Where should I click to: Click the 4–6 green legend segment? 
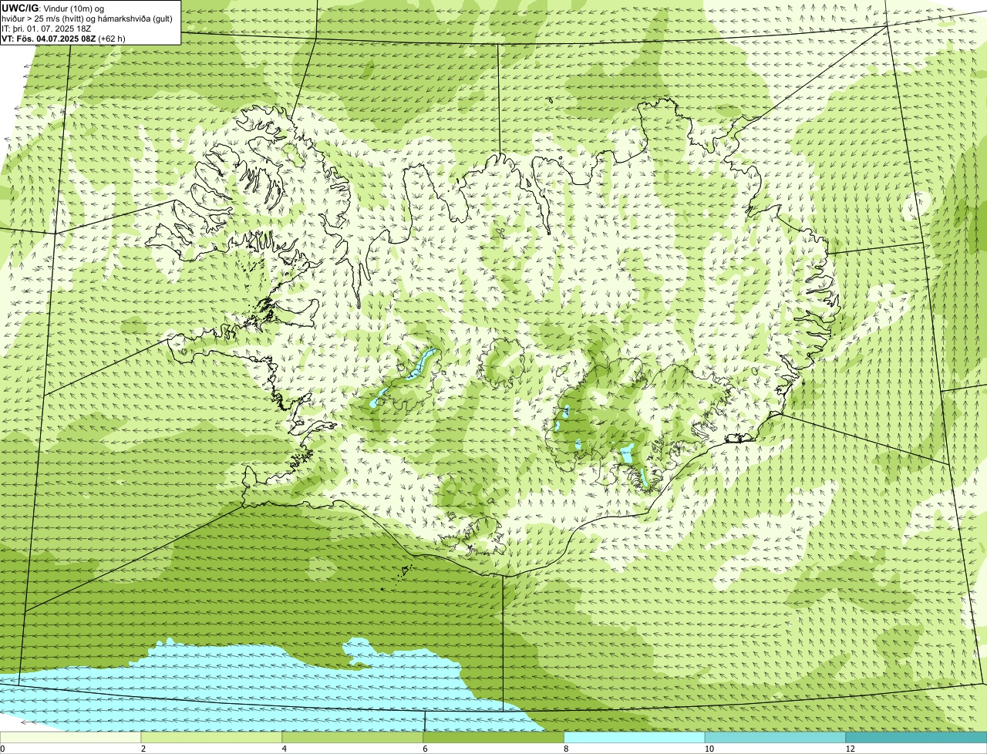click(352, 737)
